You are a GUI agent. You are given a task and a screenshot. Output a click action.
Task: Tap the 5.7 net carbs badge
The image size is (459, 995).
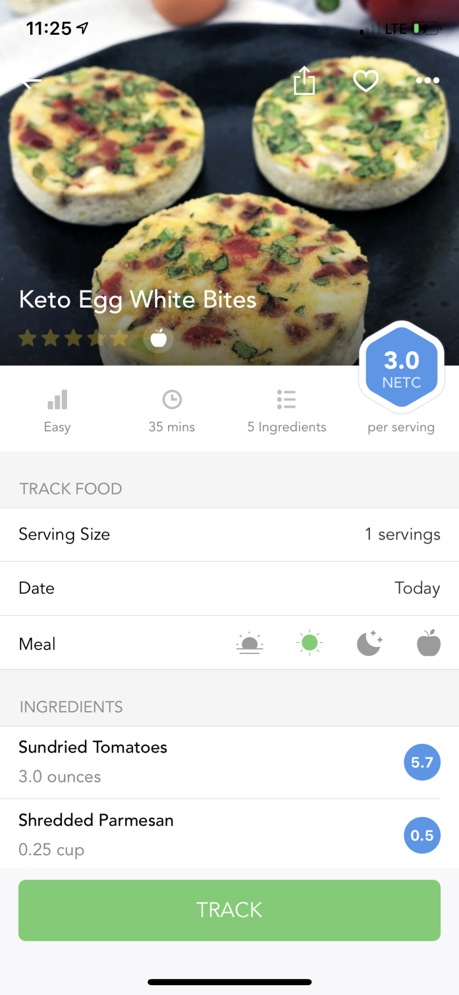(x=422, y=762)
